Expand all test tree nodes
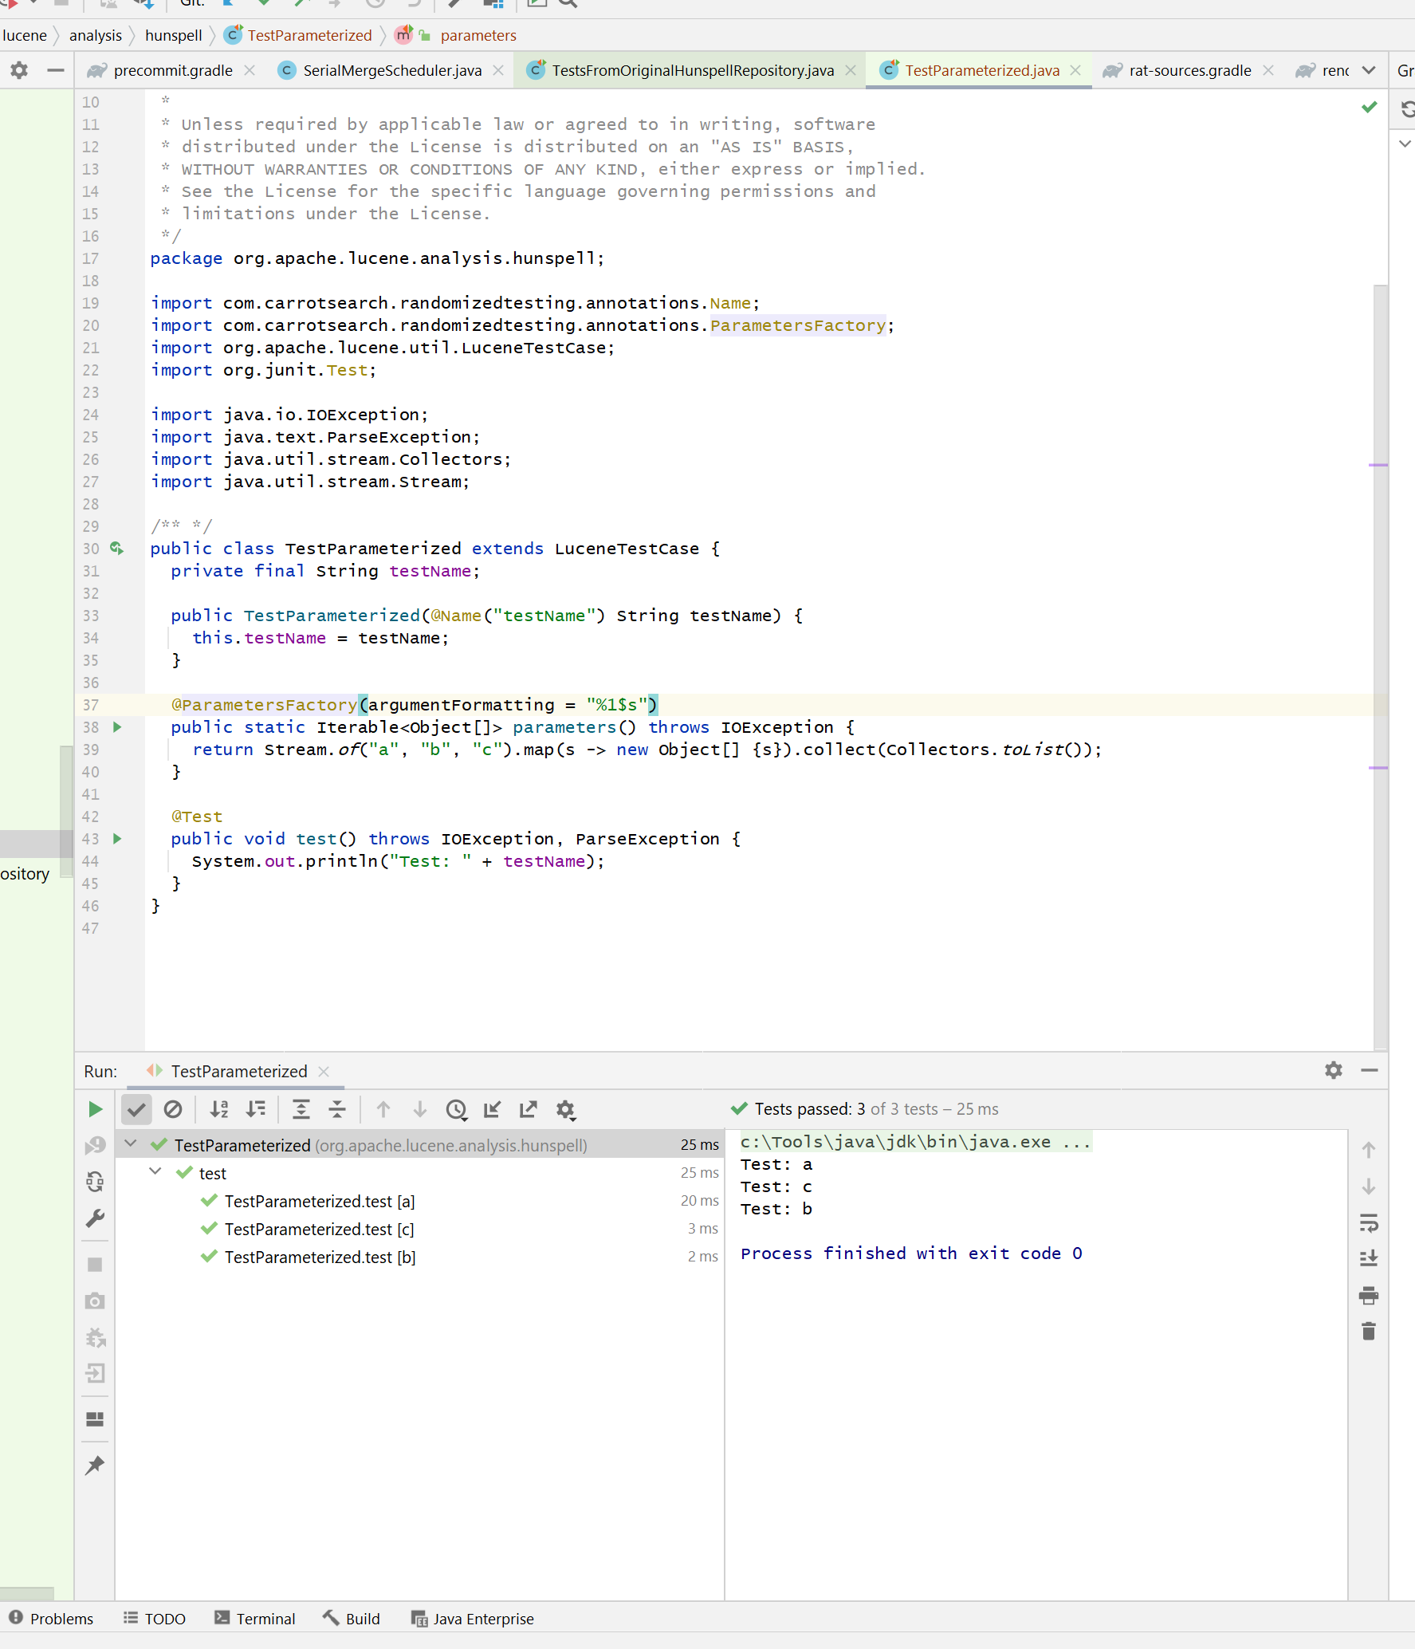Image resolution: width=1415 pixels, height=1649 pixels. click(x=301, y=1109)
